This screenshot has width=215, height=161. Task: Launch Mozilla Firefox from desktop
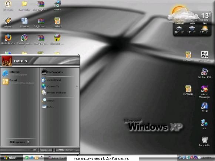(8, 40)
